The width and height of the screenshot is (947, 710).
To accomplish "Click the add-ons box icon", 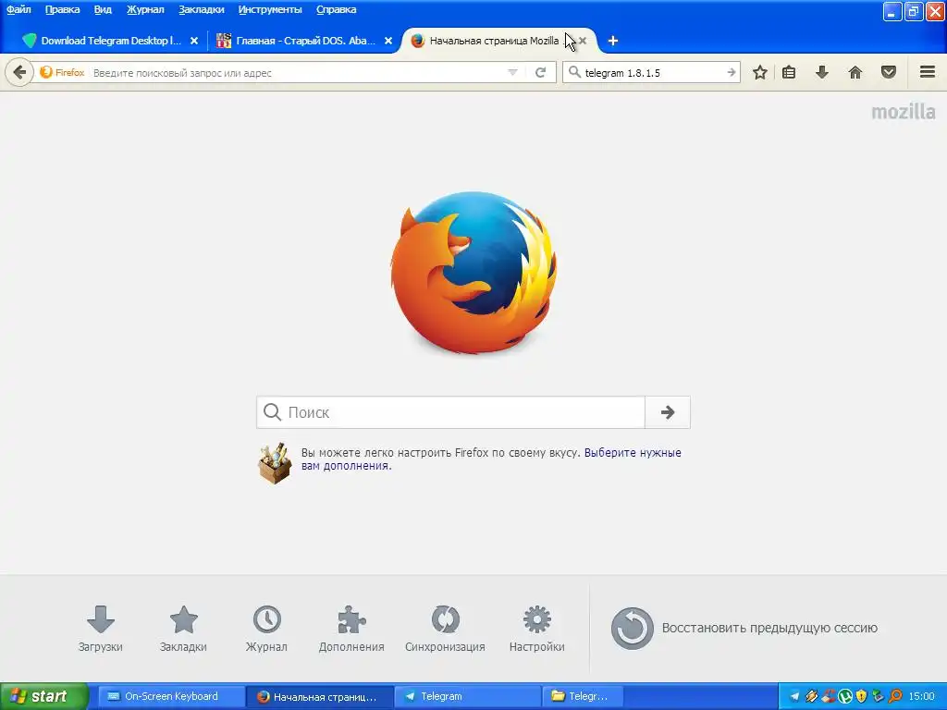I will coord(275,463).
